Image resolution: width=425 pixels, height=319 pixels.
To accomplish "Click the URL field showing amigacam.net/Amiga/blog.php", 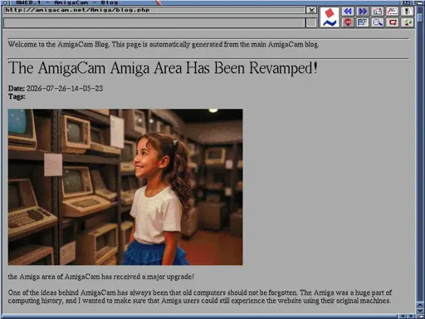I will tap(154, 10).
